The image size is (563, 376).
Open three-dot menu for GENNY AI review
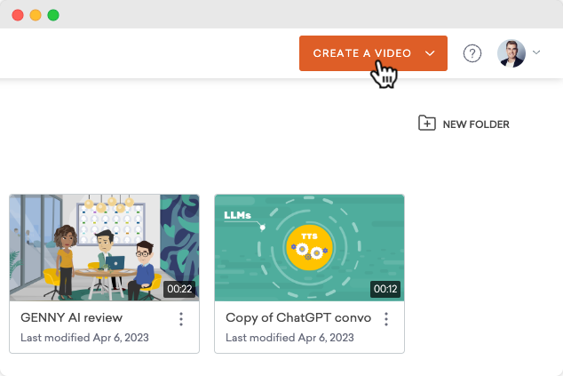click(181, 319)
